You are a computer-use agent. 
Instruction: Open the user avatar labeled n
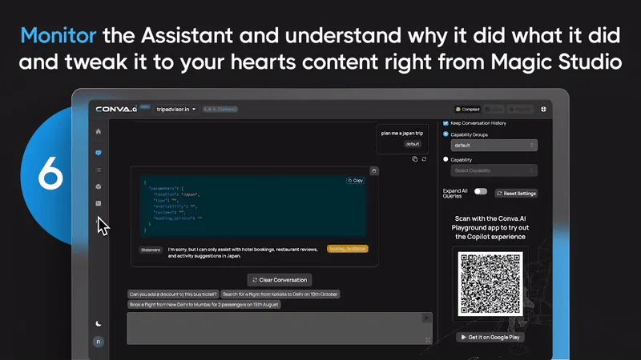(98, 342)
